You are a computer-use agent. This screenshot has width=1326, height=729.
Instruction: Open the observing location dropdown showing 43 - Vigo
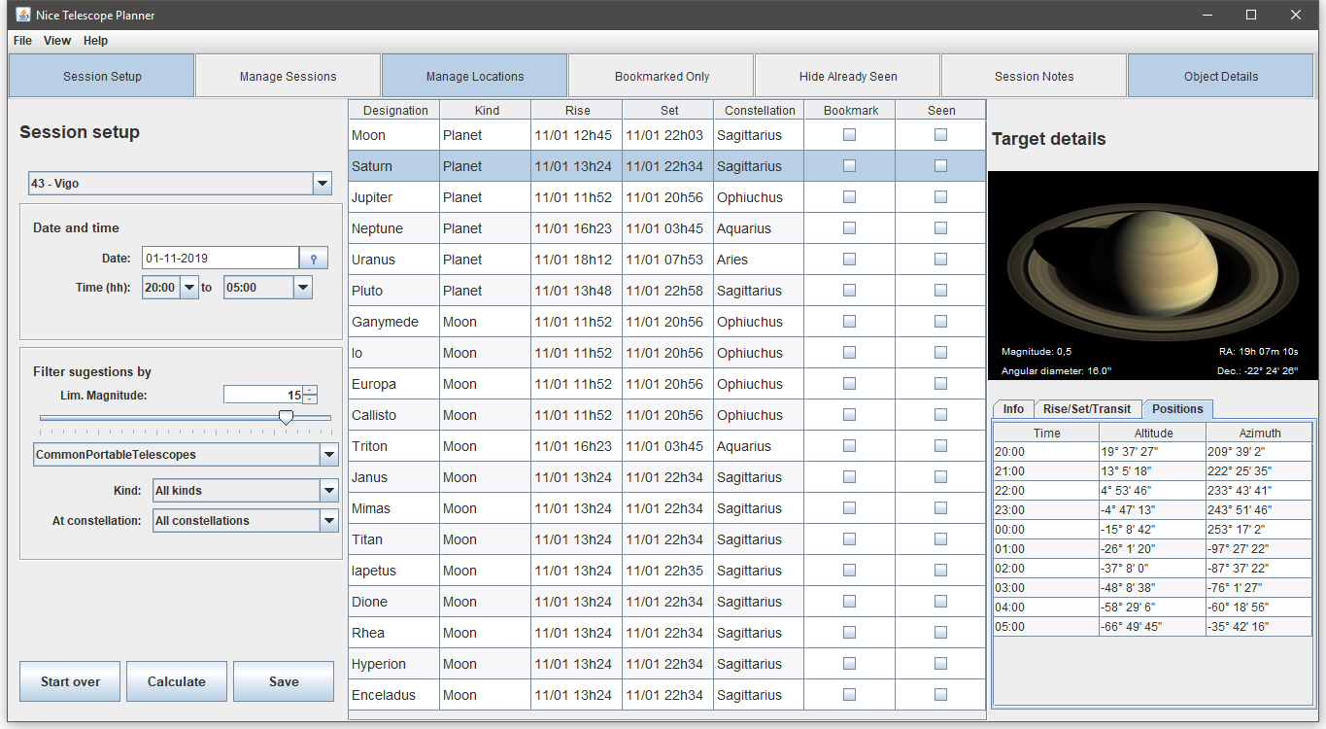[322, 183]
